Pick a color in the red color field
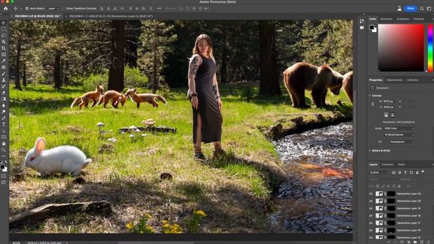 401,48
